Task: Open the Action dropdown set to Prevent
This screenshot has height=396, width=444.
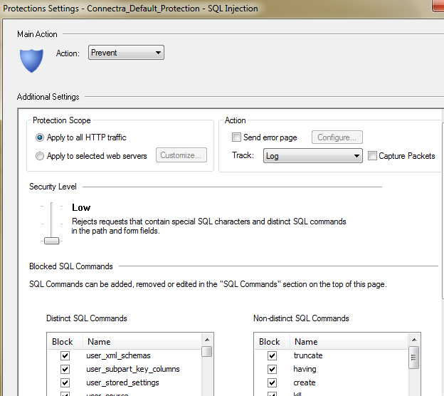Action: pyautogui.click(x=126, y=53)
